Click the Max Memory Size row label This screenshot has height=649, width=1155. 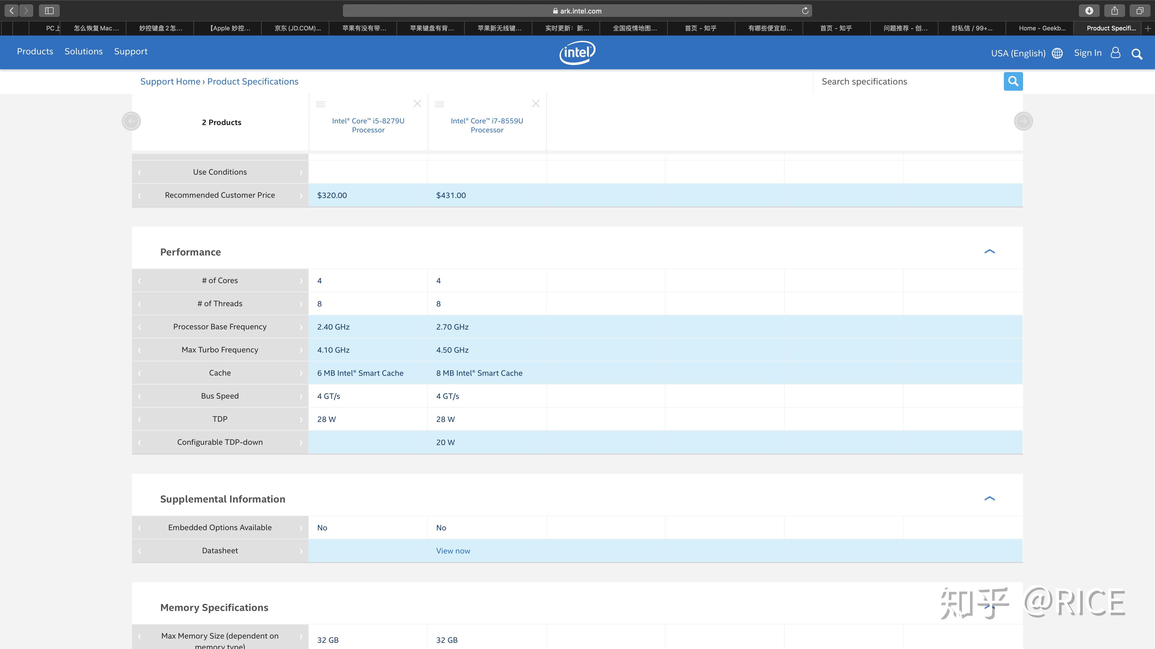[220, 641]
